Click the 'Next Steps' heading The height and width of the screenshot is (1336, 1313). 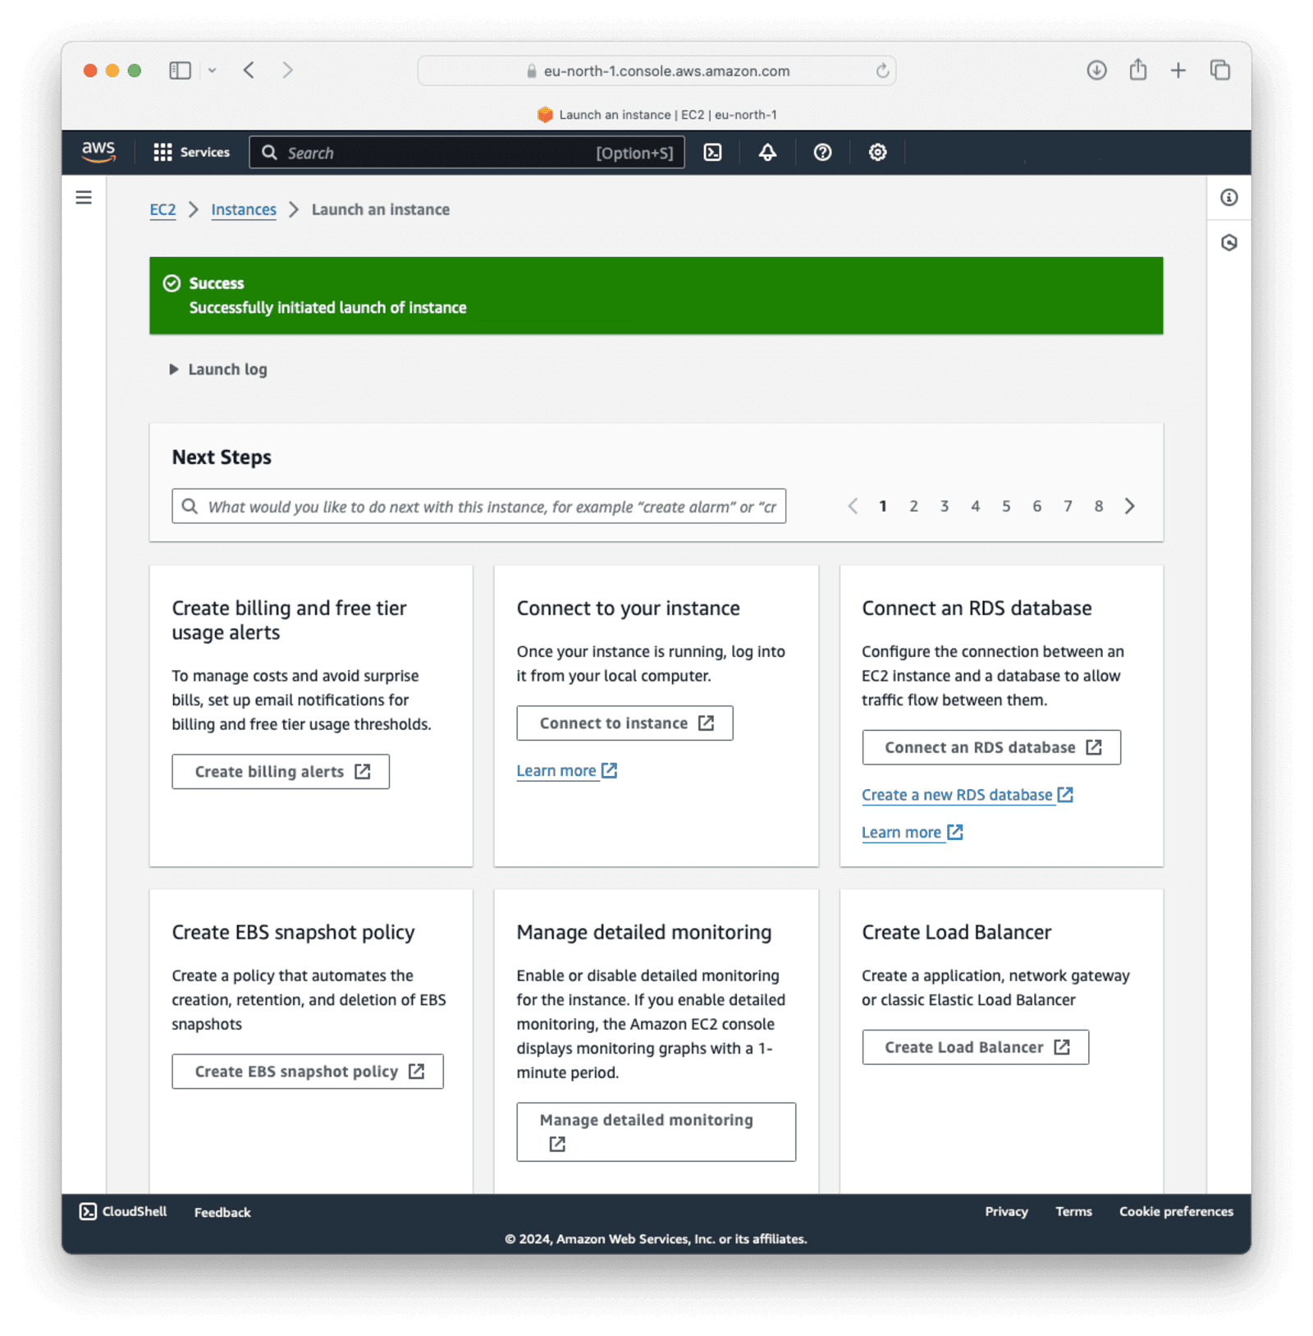coord(222,457)
